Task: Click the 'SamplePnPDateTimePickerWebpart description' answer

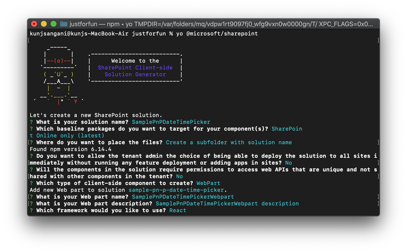Action: 227,204
